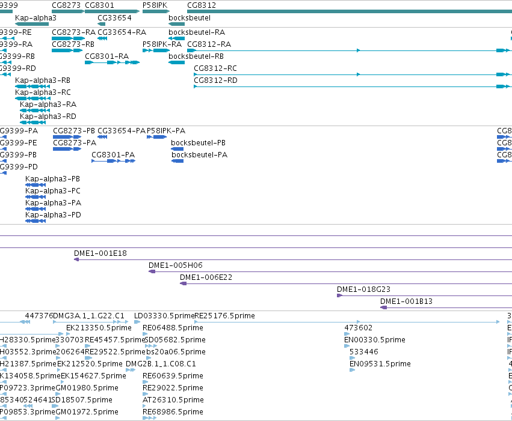Click the RE29522.5prime EST label
The image size is (512, 421).
pyautogui.click(x=115, y=353)
